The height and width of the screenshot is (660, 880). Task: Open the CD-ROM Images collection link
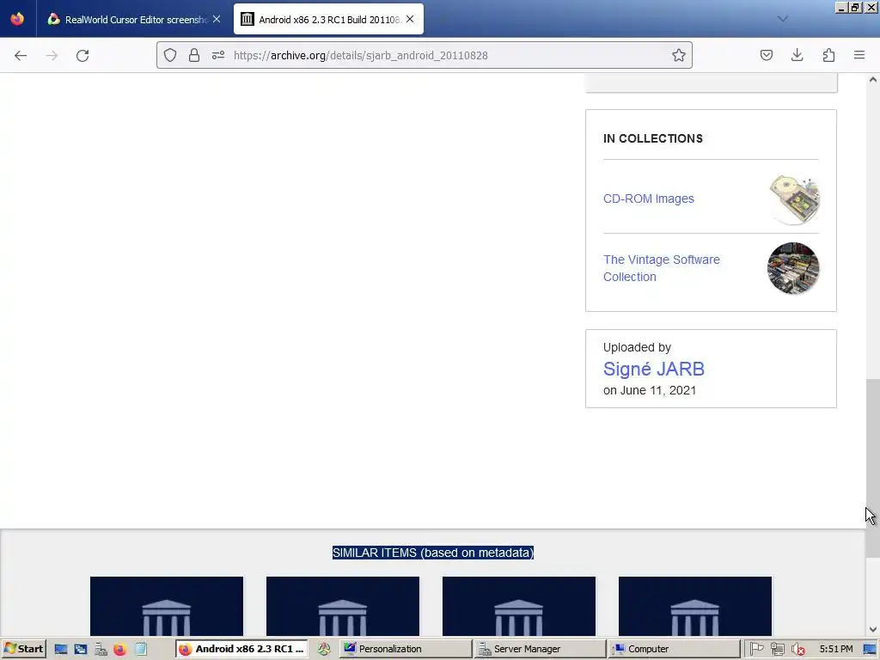(648, 199)
